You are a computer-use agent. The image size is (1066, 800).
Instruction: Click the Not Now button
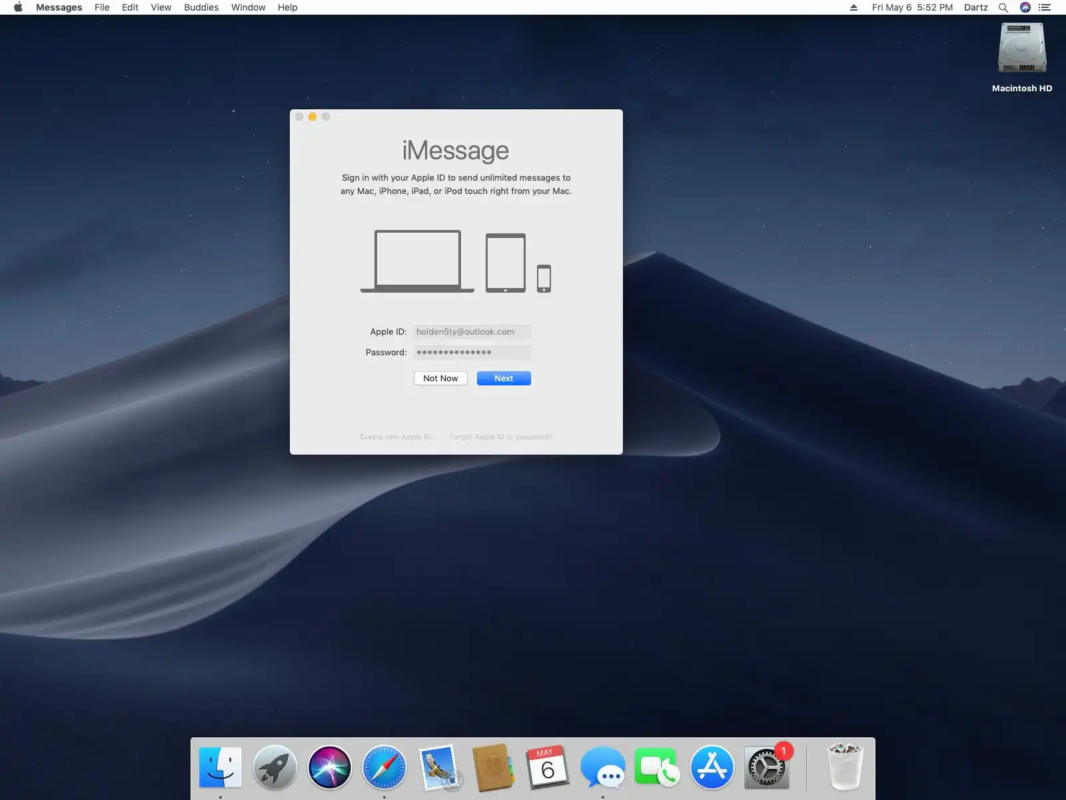[x=440, y=378]
